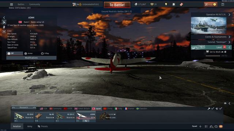The width and height of the screenshot is (234, 131).
Task: Change the Ground Realistic Battles game mode
Action: click(117, 11)
